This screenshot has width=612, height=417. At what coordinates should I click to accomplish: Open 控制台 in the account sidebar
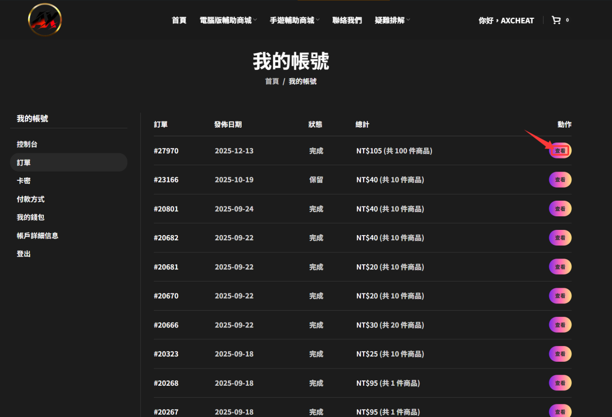[27, 144]
